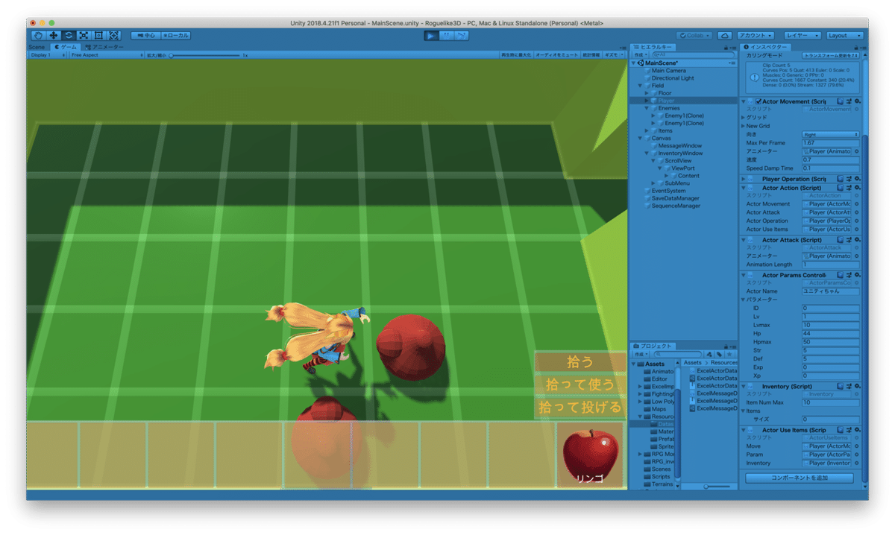895x535 pixels.
Task: Open Actor Use Items help icon
Action: coord(841,430)
